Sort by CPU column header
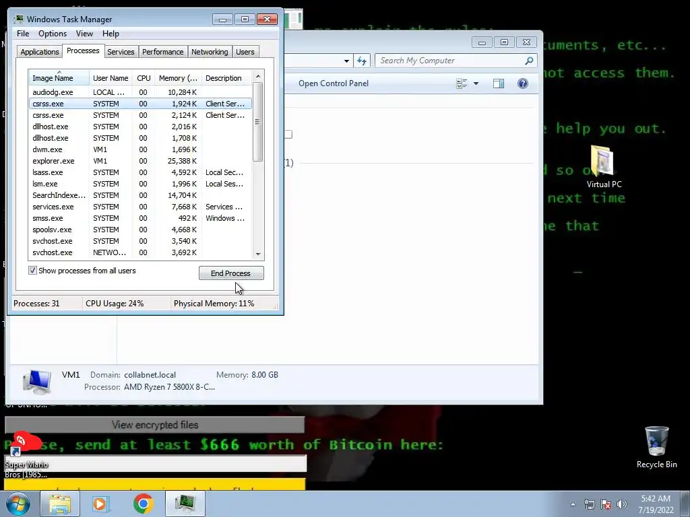 point(144,78)
